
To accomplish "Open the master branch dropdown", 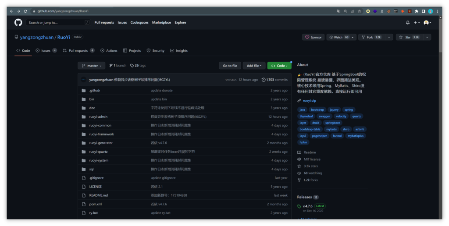I will (x=91, y=66).
